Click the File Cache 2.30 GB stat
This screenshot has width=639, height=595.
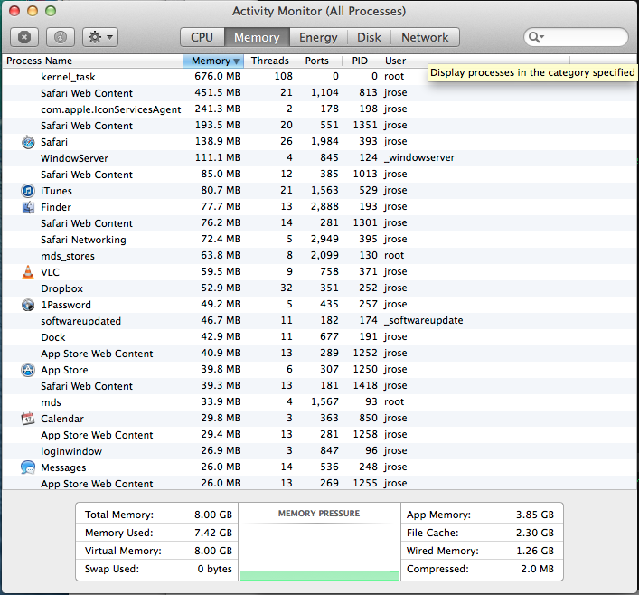click(482, 533)
